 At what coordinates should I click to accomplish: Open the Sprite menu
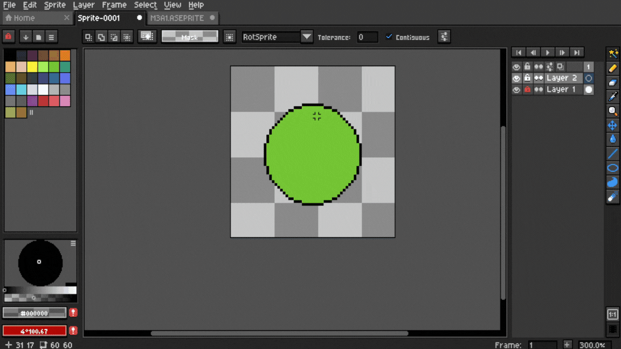pos(54,5)
